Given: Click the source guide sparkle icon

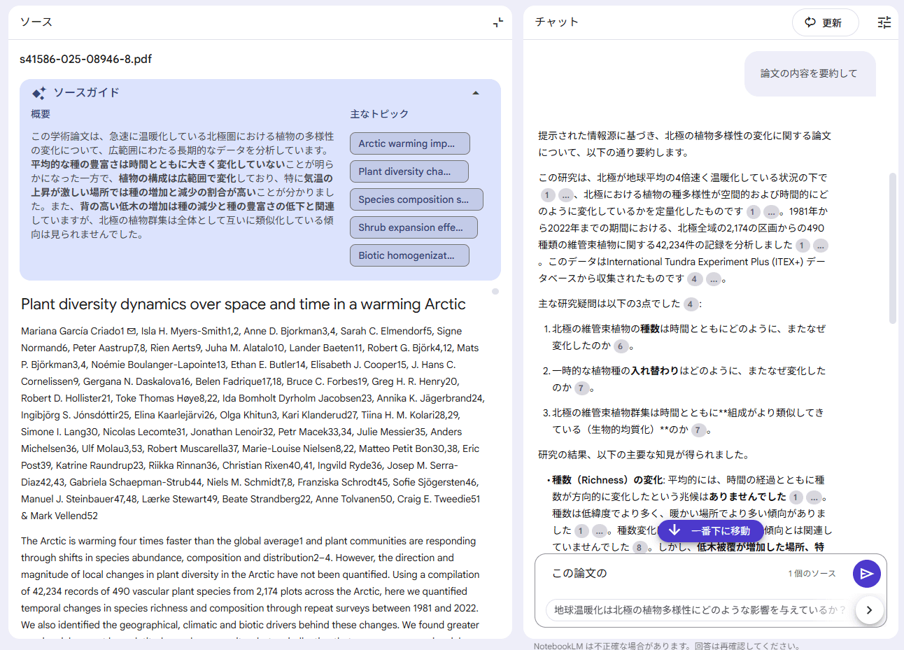Looking at the screenshot, I should click(39, 92).
